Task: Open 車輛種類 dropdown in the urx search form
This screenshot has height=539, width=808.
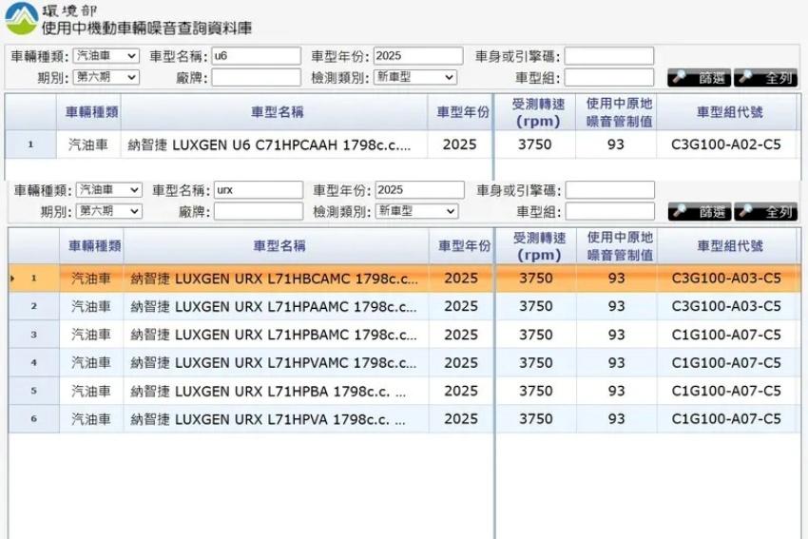Action: click(108, 189)
